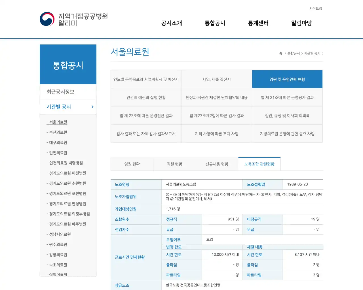Open 인건비 예산과 집행 현황 disclosure
Image resolution: width=363 pixels, height=290 pixels.
click(x=146, y=97)
